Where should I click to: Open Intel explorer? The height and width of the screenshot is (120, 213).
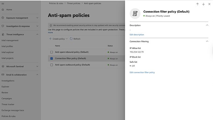(x=8, y=52)
